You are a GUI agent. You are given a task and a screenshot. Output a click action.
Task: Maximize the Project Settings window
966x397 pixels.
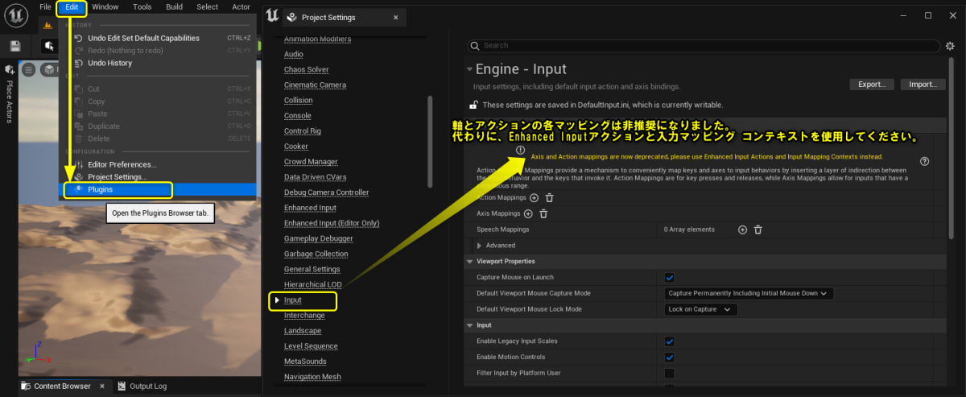[928, 15]
